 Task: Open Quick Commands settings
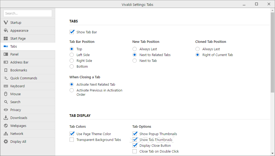pyautogui.click(x=28, y=78)
